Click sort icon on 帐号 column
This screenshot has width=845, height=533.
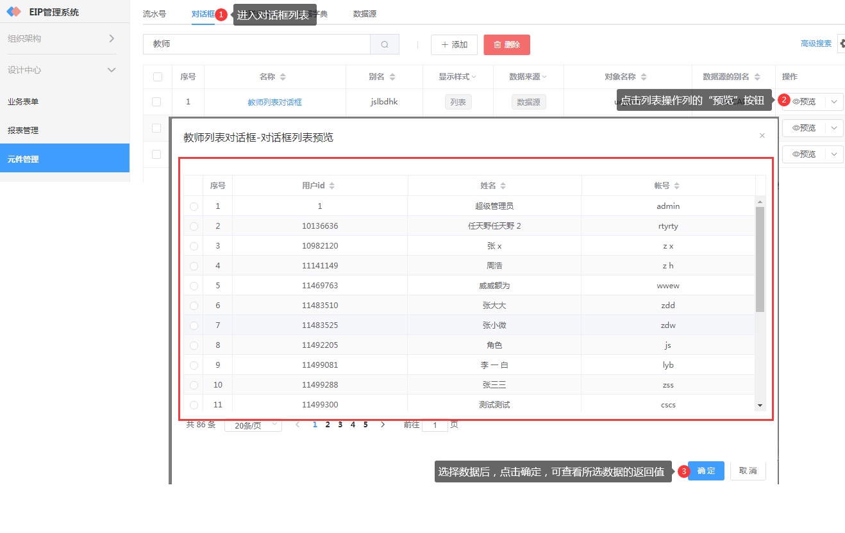(677, 186)
